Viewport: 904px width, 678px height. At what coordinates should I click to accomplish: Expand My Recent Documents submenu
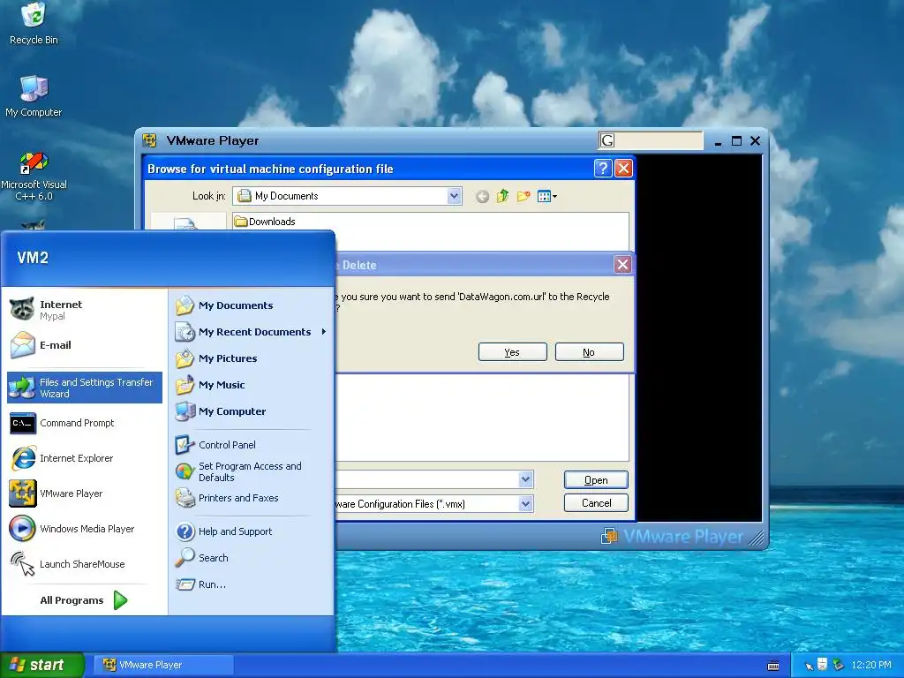click(x=251, y=332)
